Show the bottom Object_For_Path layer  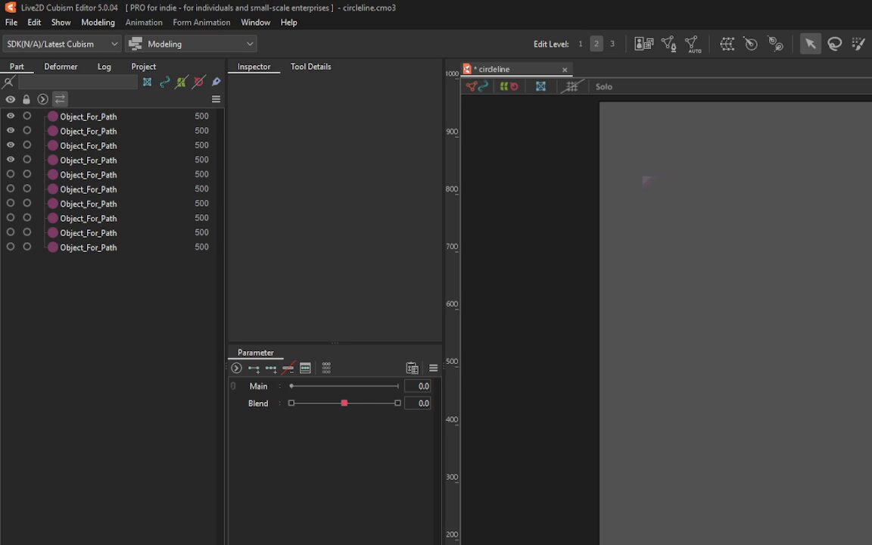click(11, 247)
